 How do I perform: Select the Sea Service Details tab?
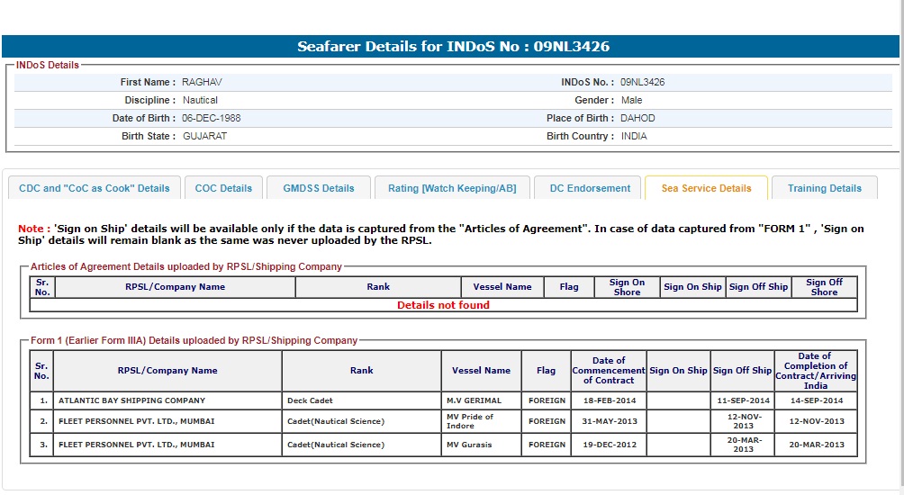(x=706, y=188)
